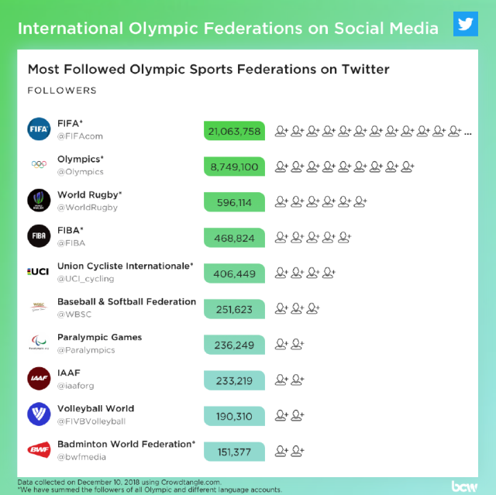
Task: Click the Paralympic Games logo
Action: [x=39, y=343]
